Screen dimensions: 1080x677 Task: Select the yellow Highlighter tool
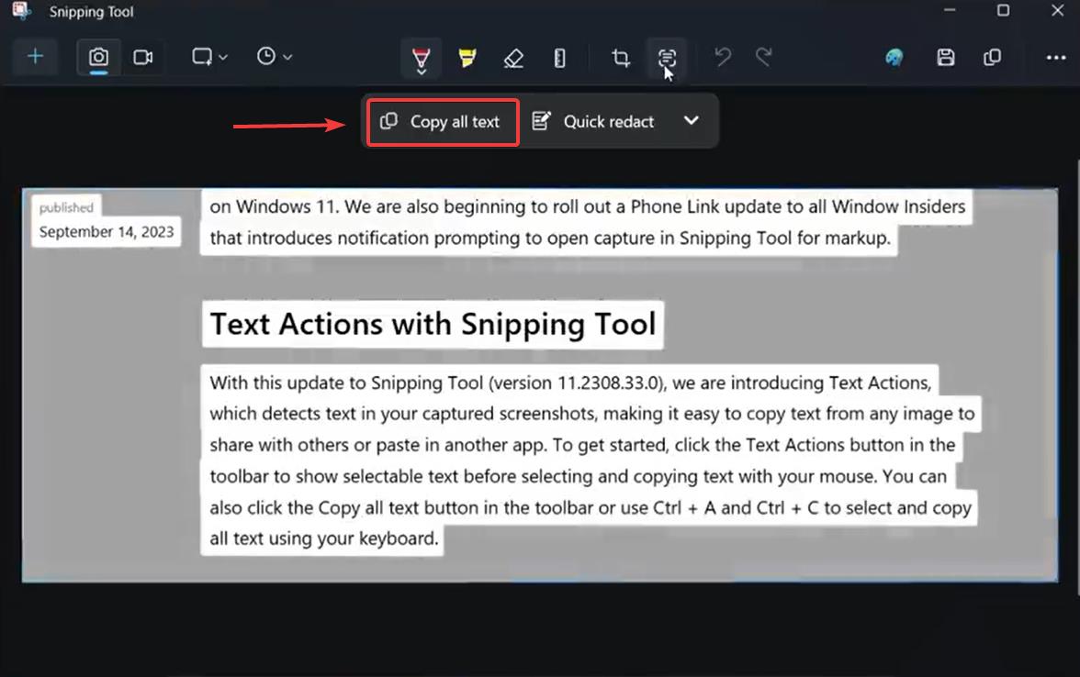(467, 58)
